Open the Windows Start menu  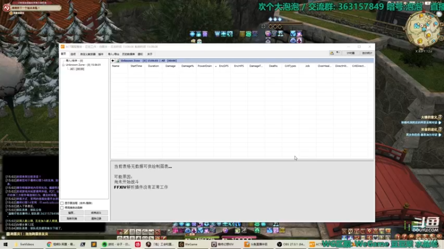6,244
